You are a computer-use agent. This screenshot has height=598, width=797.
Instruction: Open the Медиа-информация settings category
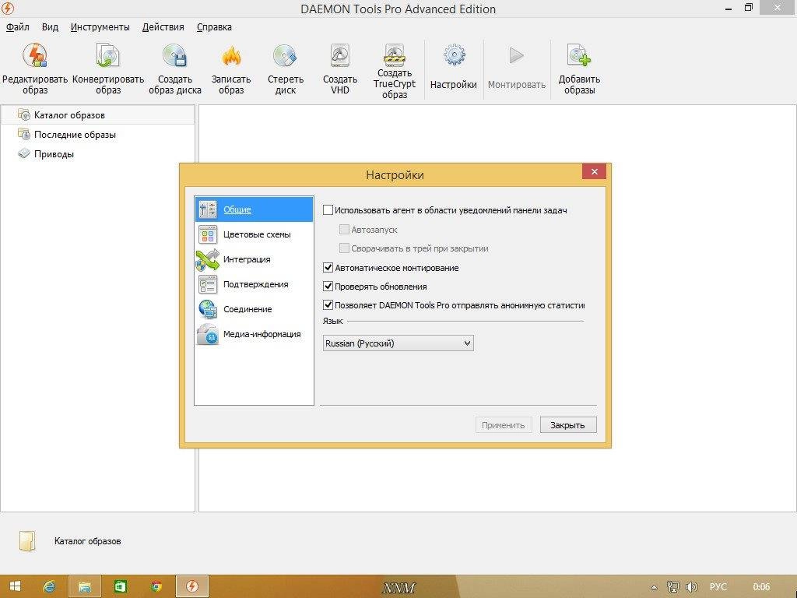click(254, 334)
